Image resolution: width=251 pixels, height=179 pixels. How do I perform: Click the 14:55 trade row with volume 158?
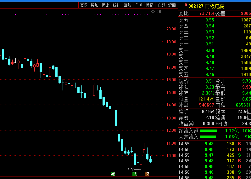[215, 144]
